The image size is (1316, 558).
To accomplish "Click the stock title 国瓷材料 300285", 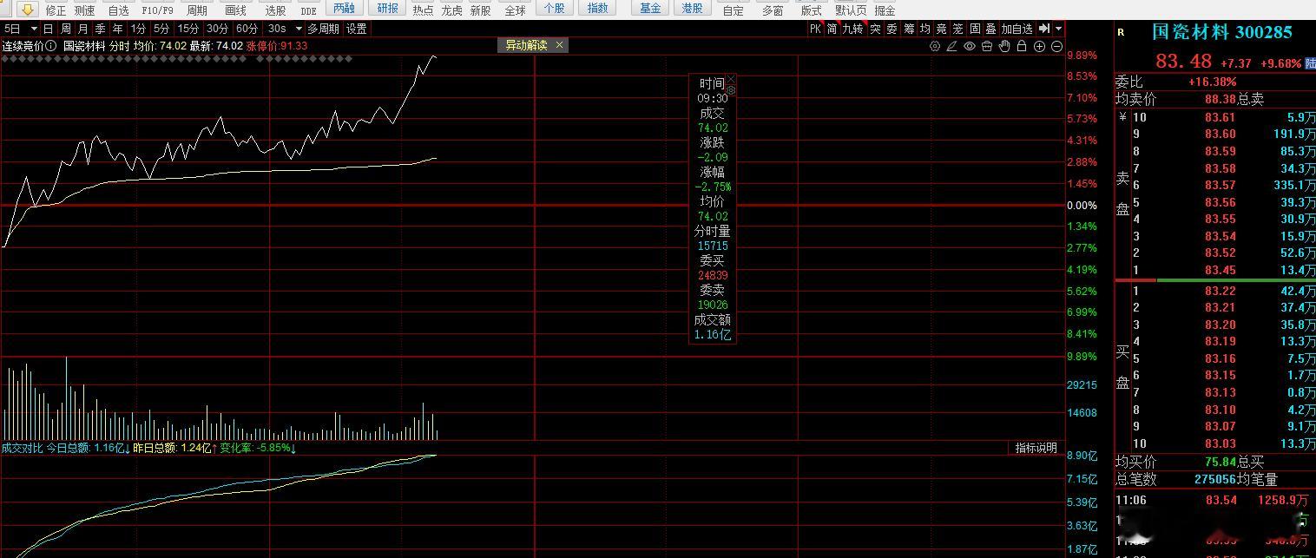I will click(x=1221, y=32).
